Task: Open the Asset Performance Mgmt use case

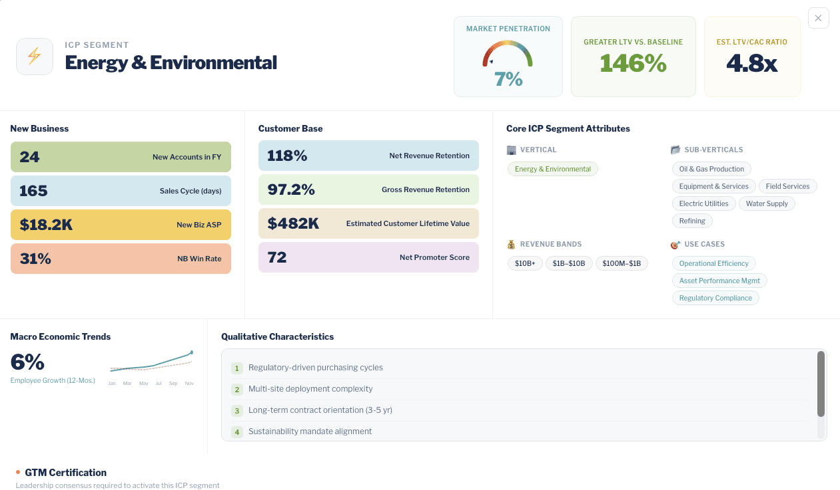Action: tap(719, 281)
